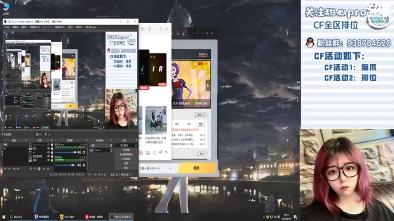
Task: Remove selected source in OBS sources panel
Action: tap(34, 169)
